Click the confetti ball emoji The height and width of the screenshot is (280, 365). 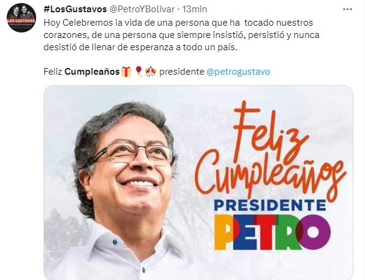click(x=151, y=72)
